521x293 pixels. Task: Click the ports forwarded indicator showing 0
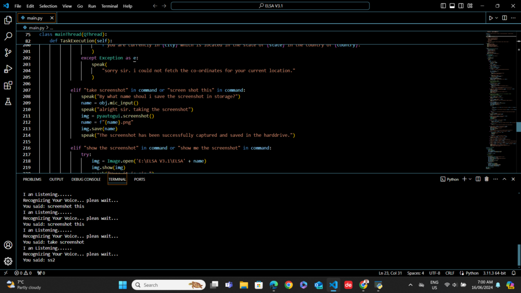coord(41,273)
